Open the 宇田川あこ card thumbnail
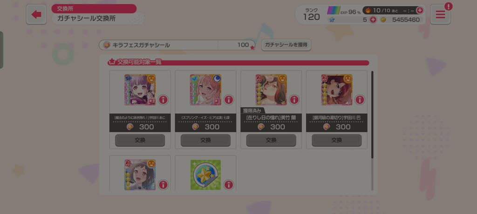The height and width of the screenshot is (214, 477). [140, 90]
